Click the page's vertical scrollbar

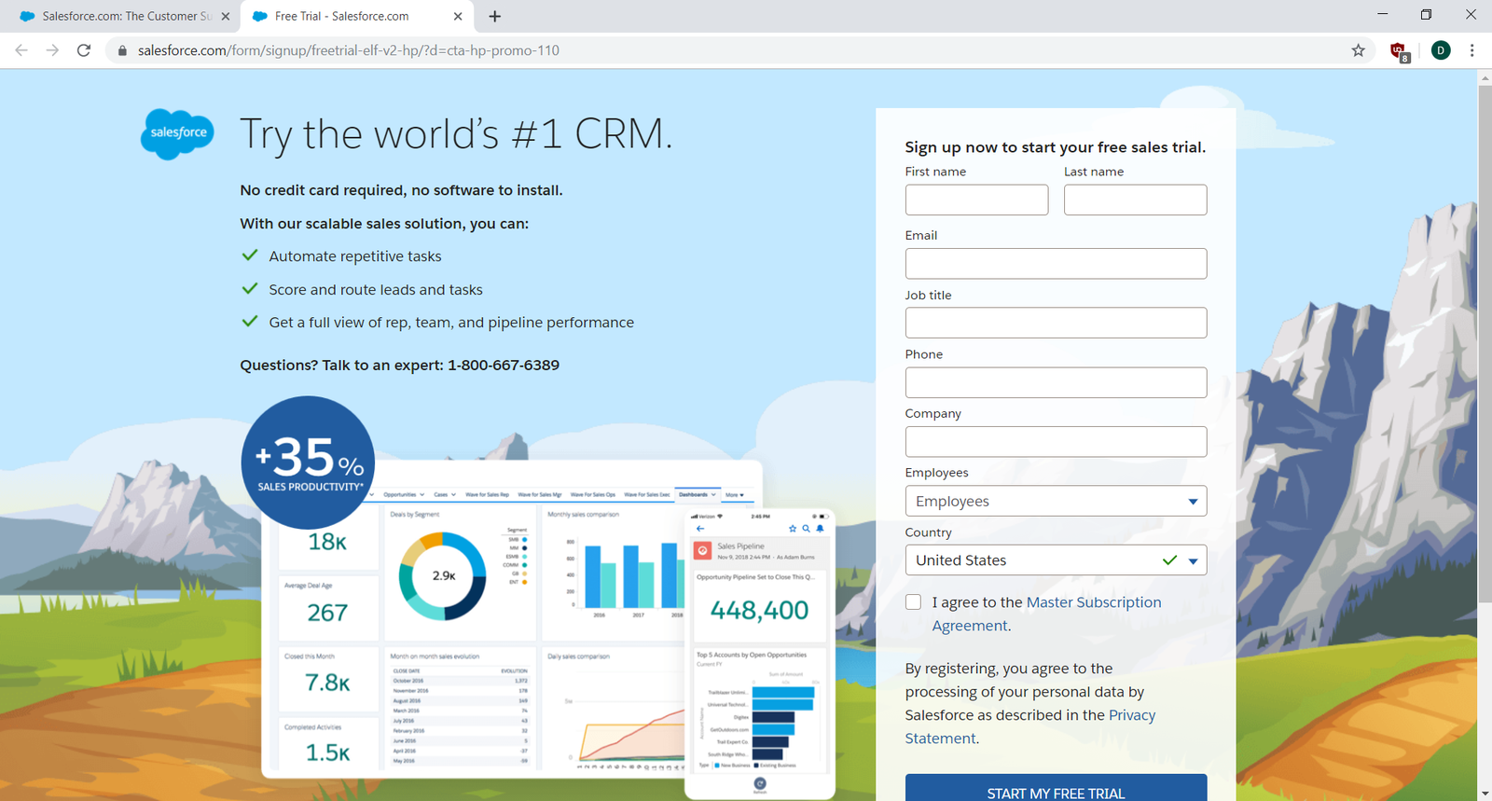pyautogui.click(x=1484, y=373)
